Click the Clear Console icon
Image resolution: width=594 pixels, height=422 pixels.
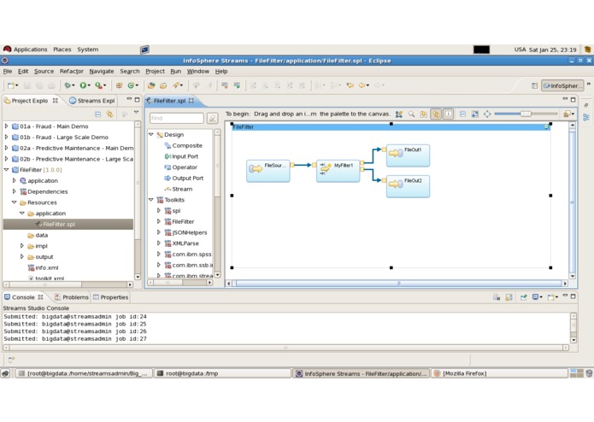(497, 297)
